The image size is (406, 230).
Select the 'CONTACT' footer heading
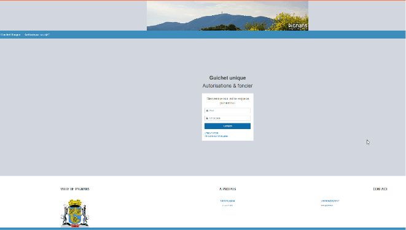pyautogui.click(x=380, y=189)
